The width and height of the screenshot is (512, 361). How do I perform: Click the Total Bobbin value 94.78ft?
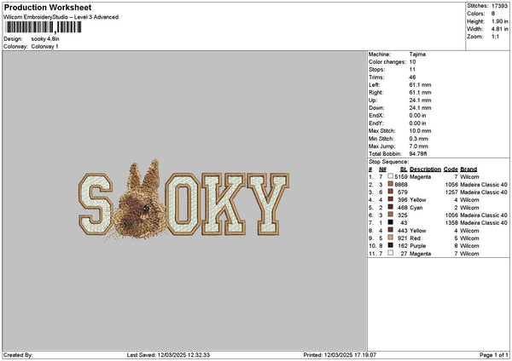[418, 154]
